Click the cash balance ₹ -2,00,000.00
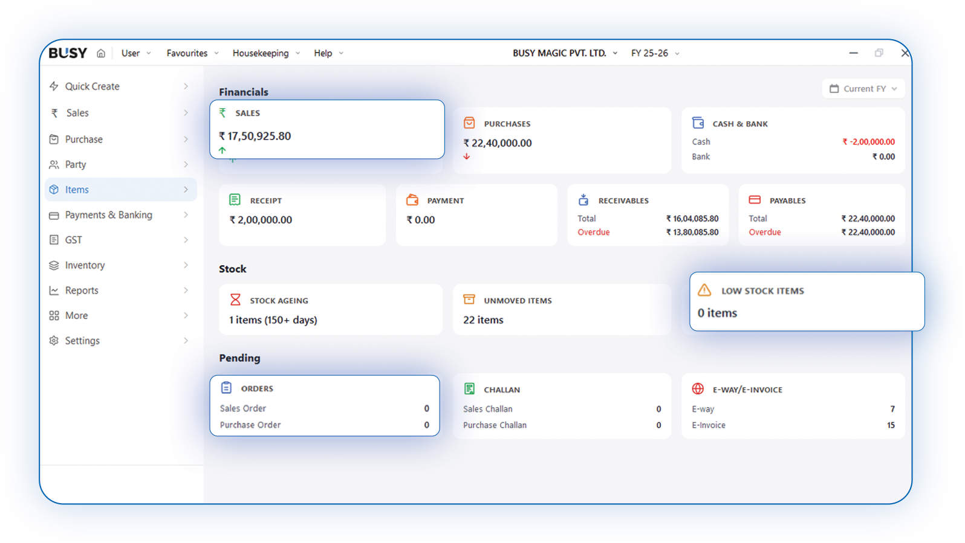Image resolution: width=965 pixels, height=543 pixels. point(869,142)
